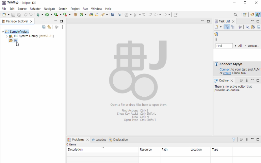This screenshot has width=261, height=163.
Task: Toggle Focus on Workweek in Task List
Action: (240, 27)
